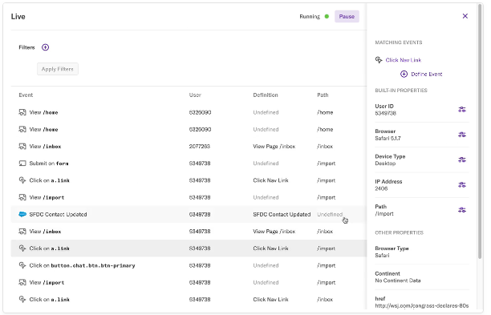Click the Salesforce icon on SFDC Contact Updated row

(22, 214)
